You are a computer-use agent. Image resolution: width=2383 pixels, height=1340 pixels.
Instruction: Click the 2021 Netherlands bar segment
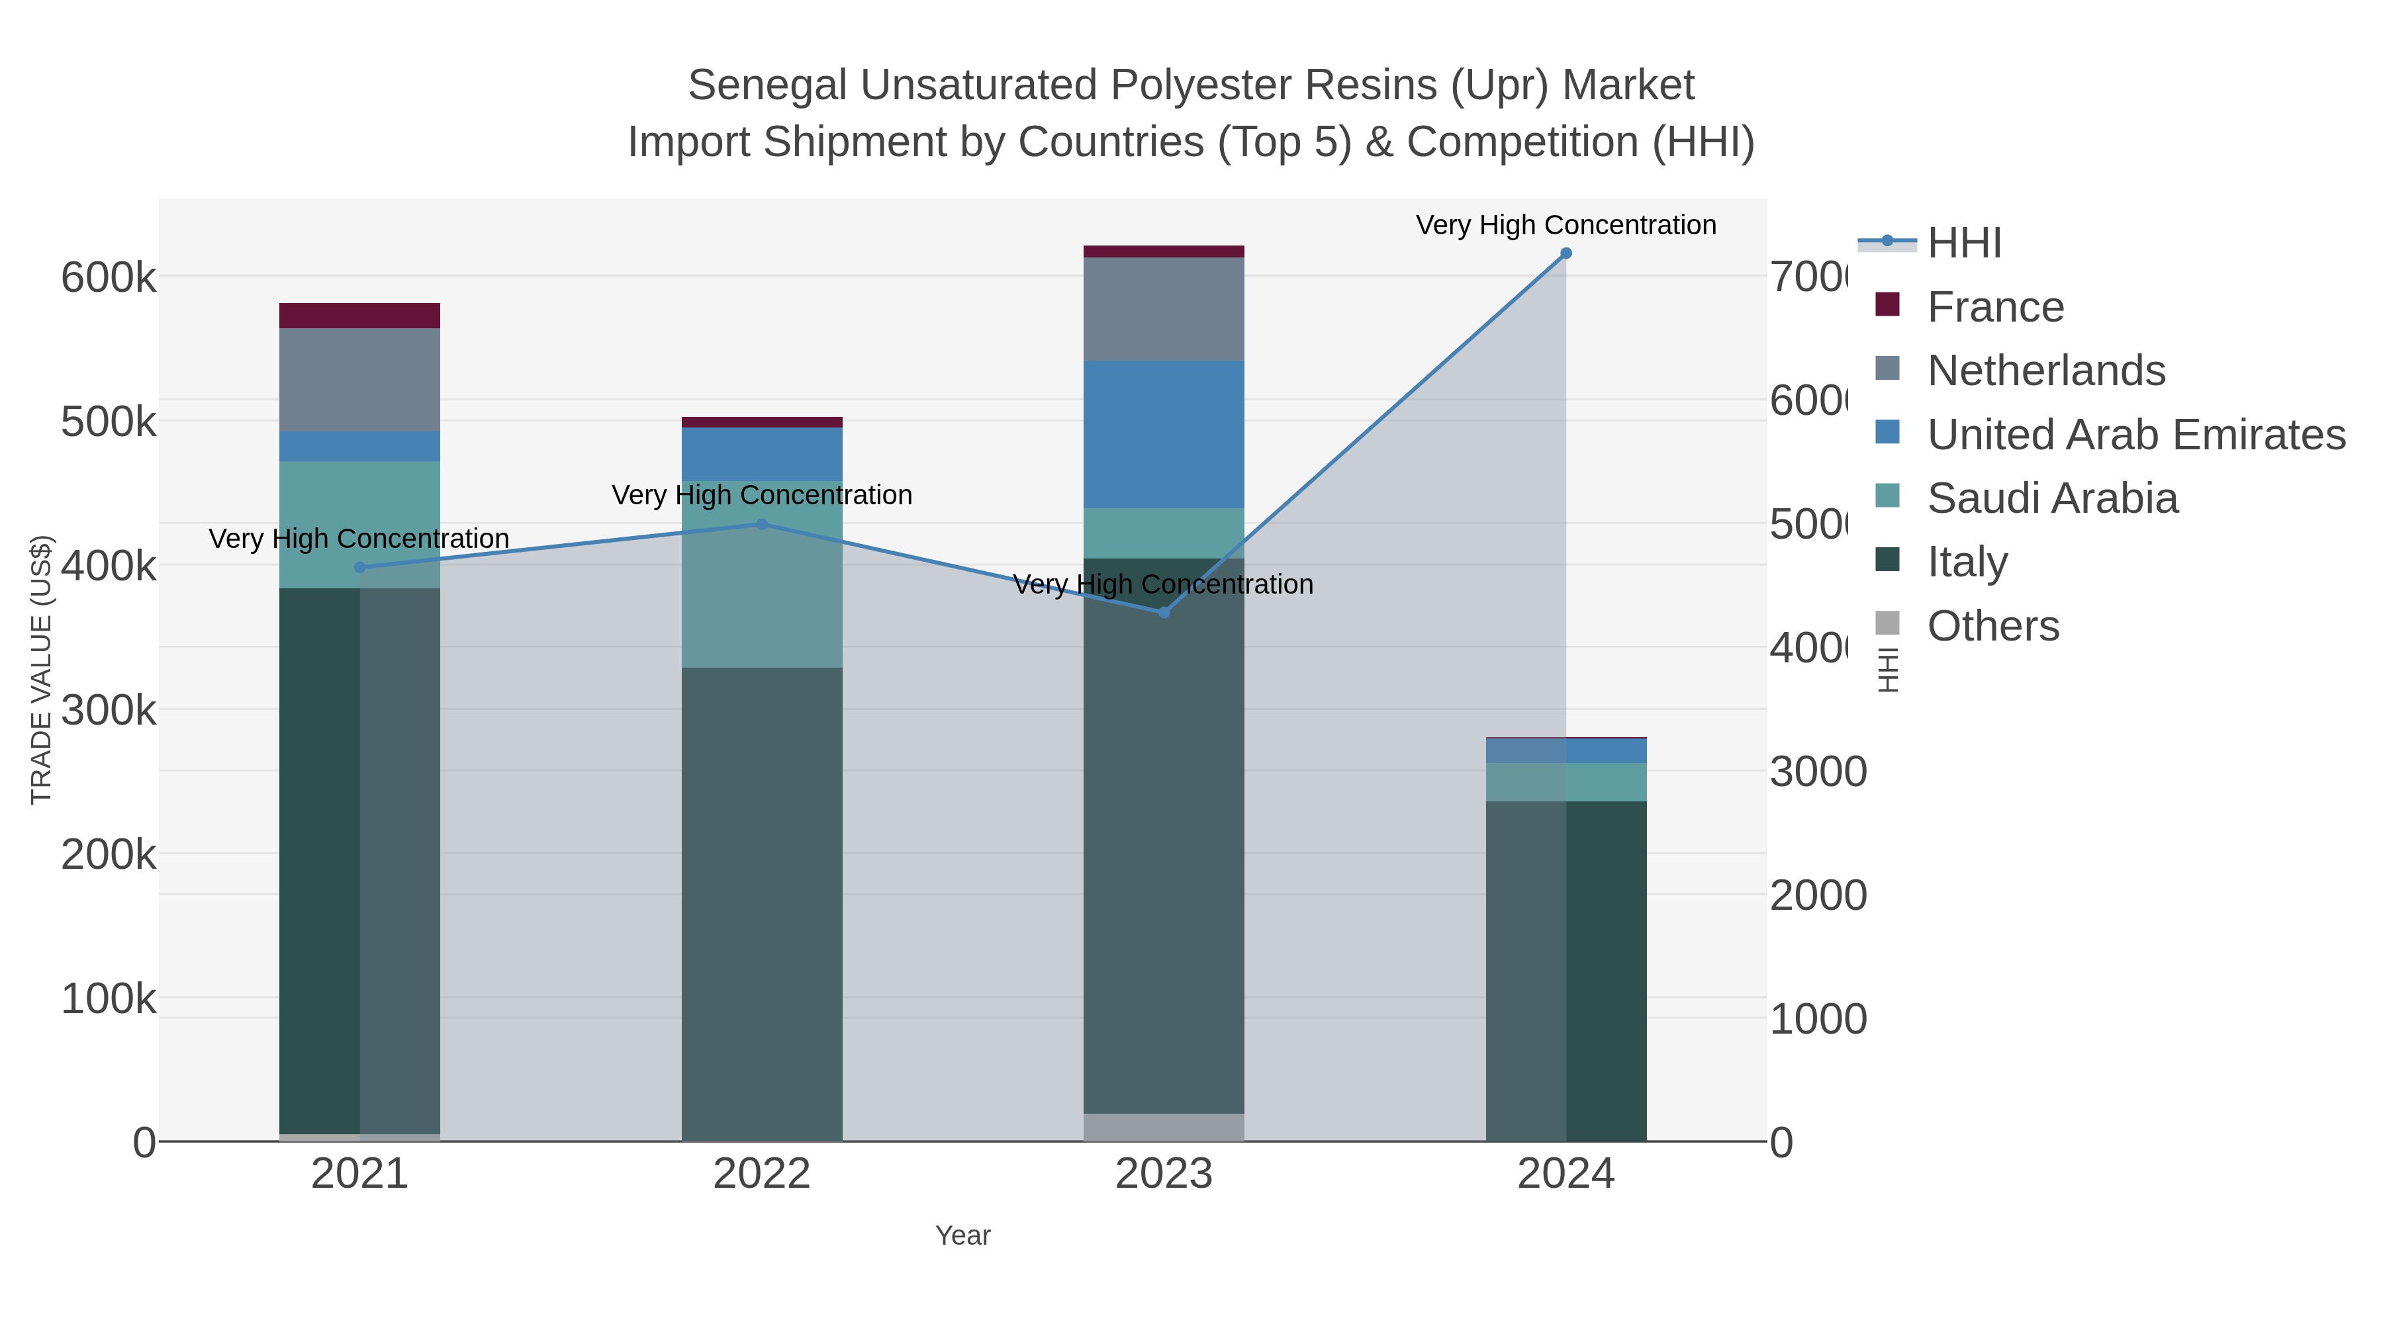coord(360,380)
